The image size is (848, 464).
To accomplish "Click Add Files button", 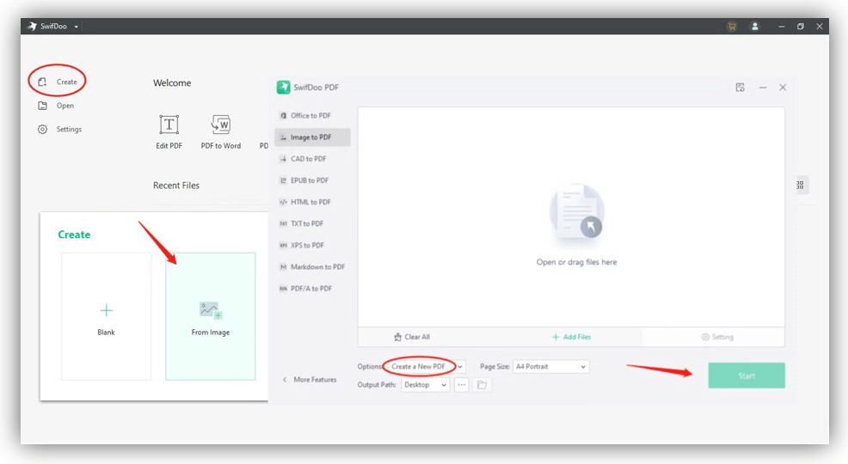I will [572, 337].
